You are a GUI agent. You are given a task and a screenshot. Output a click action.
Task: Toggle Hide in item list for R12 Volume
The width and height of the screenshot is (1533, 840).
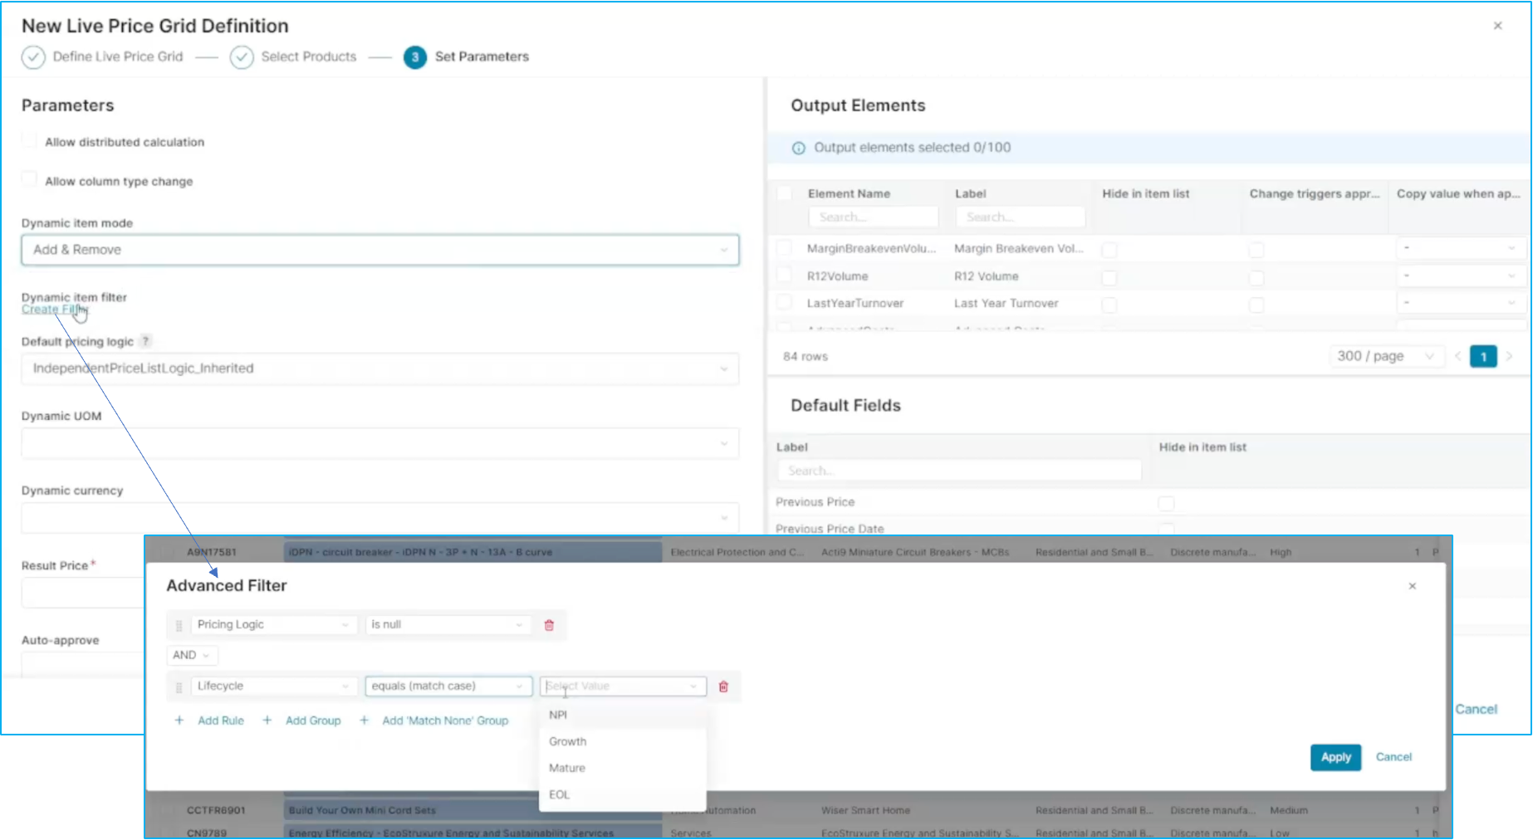tap(1109, 277)
